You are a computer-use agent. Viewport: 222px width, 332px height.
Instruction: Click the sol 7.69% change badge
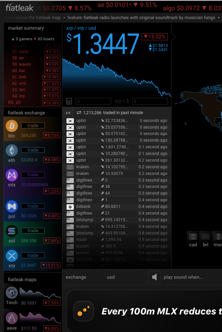coord(52,241)
